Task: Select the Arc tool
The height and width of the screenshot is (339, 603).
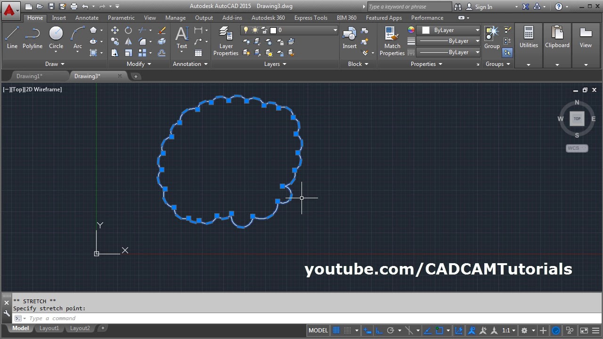Action: pyautogui.click(x=78, y=37)
